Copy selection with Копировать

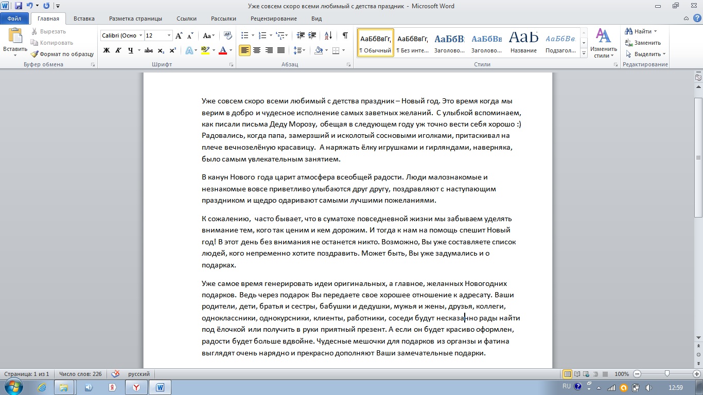tap(52, 43)
